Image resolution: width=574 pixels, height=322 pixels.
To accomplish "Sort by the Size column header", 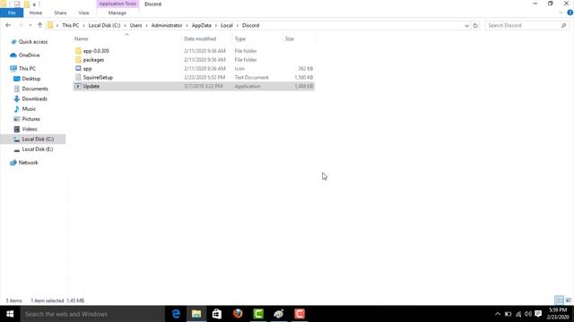I will [x=289, y=38].
